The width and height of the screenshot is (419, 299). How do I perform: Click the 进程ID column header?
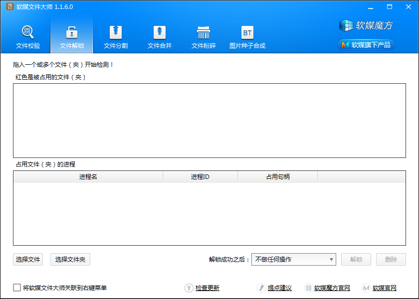pos(200,177)
